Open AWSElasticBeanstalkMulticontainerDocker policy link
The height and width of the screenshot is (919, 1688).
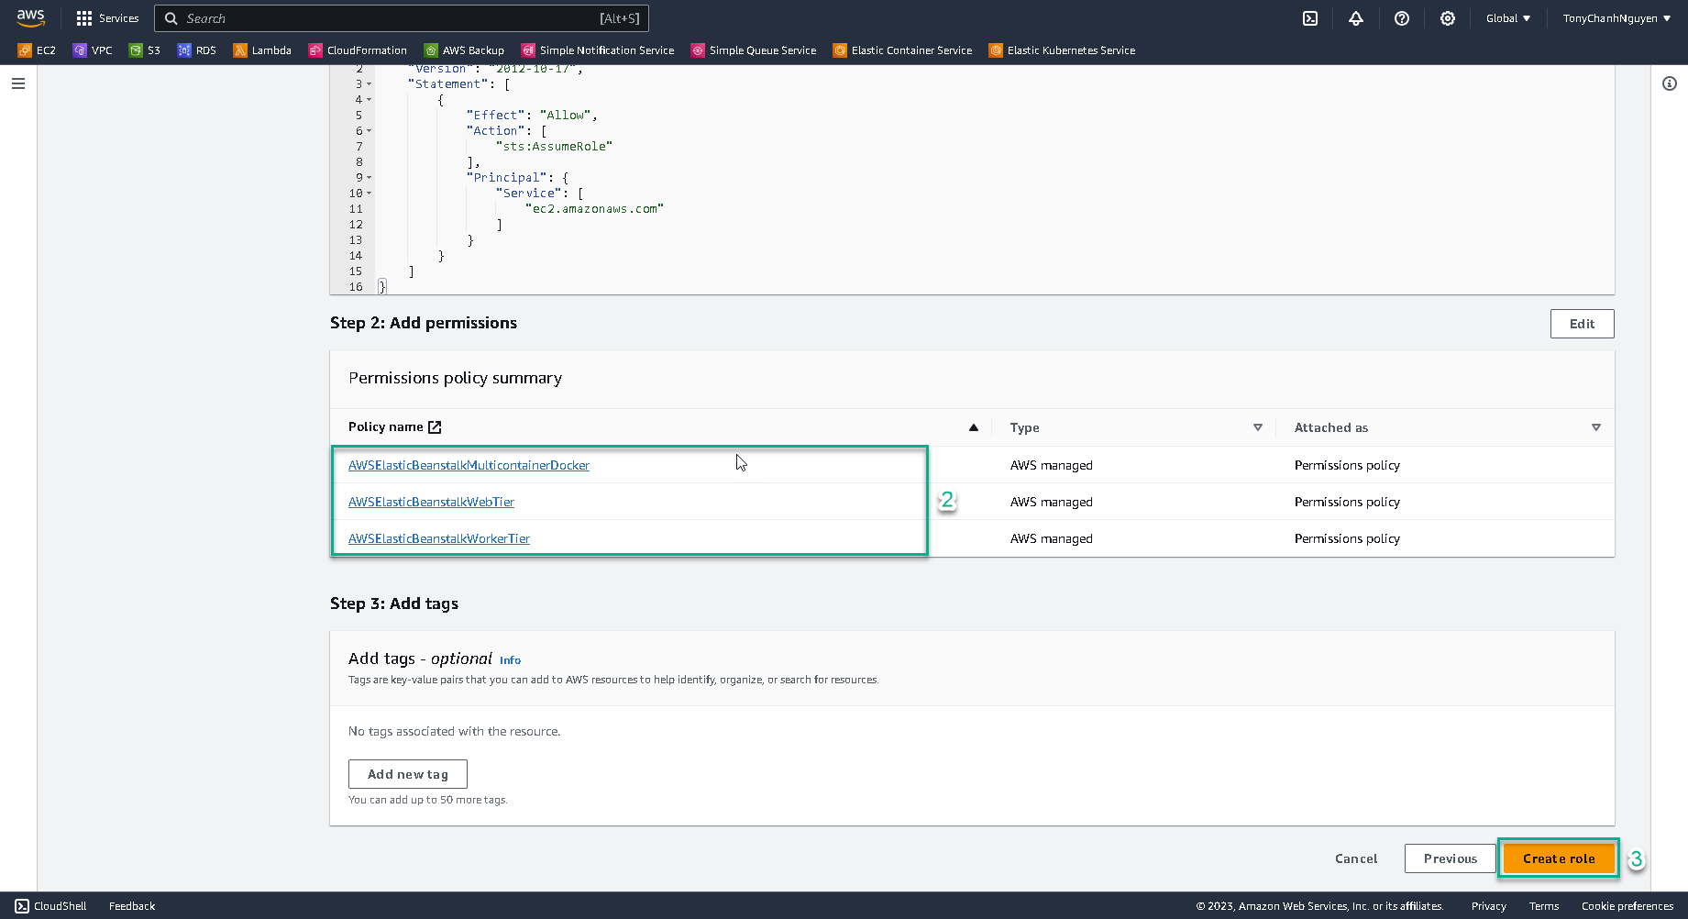[469, 465]
